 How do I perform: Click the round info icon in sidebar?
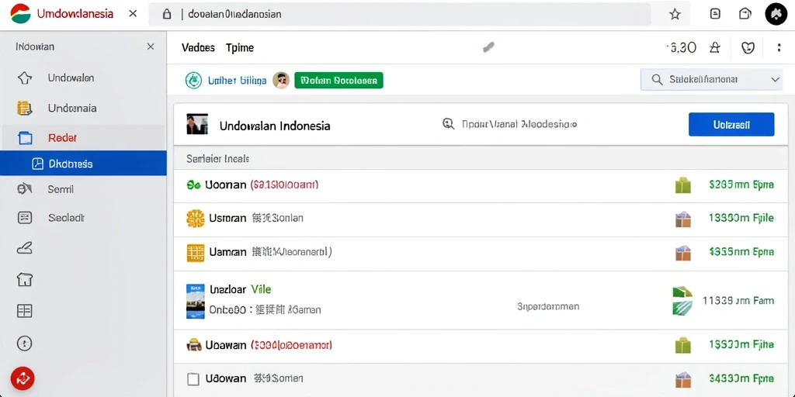pos(24,343)
